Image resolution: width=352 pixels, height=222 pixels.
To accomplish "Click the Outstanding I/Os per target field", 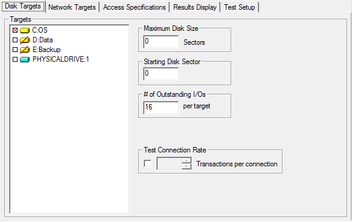I will tap(161, 108).
